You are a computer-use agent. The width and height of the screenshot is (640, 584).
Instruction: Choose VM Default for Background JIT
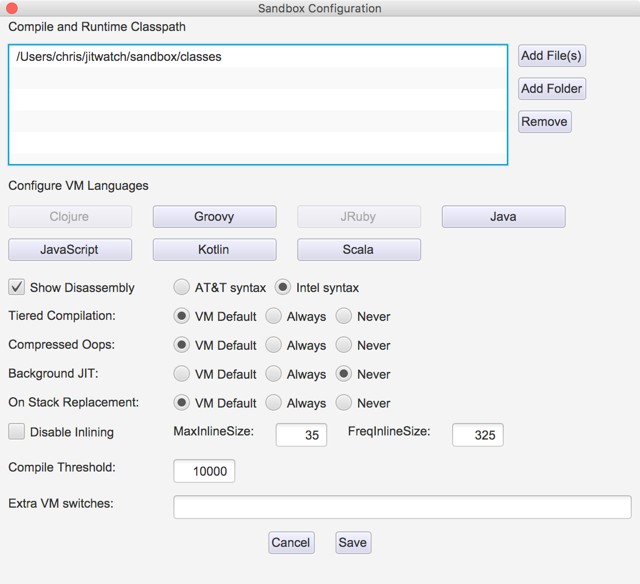point(182,374)
